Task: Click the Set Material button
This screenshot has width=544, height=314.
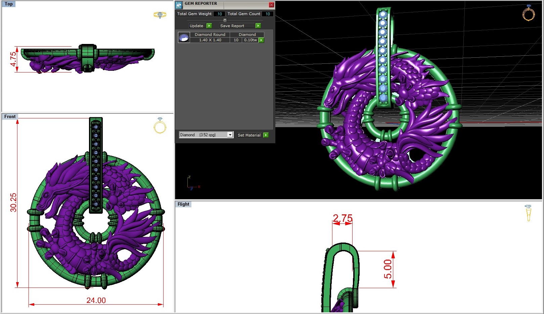Action: [x=249, y=135]
